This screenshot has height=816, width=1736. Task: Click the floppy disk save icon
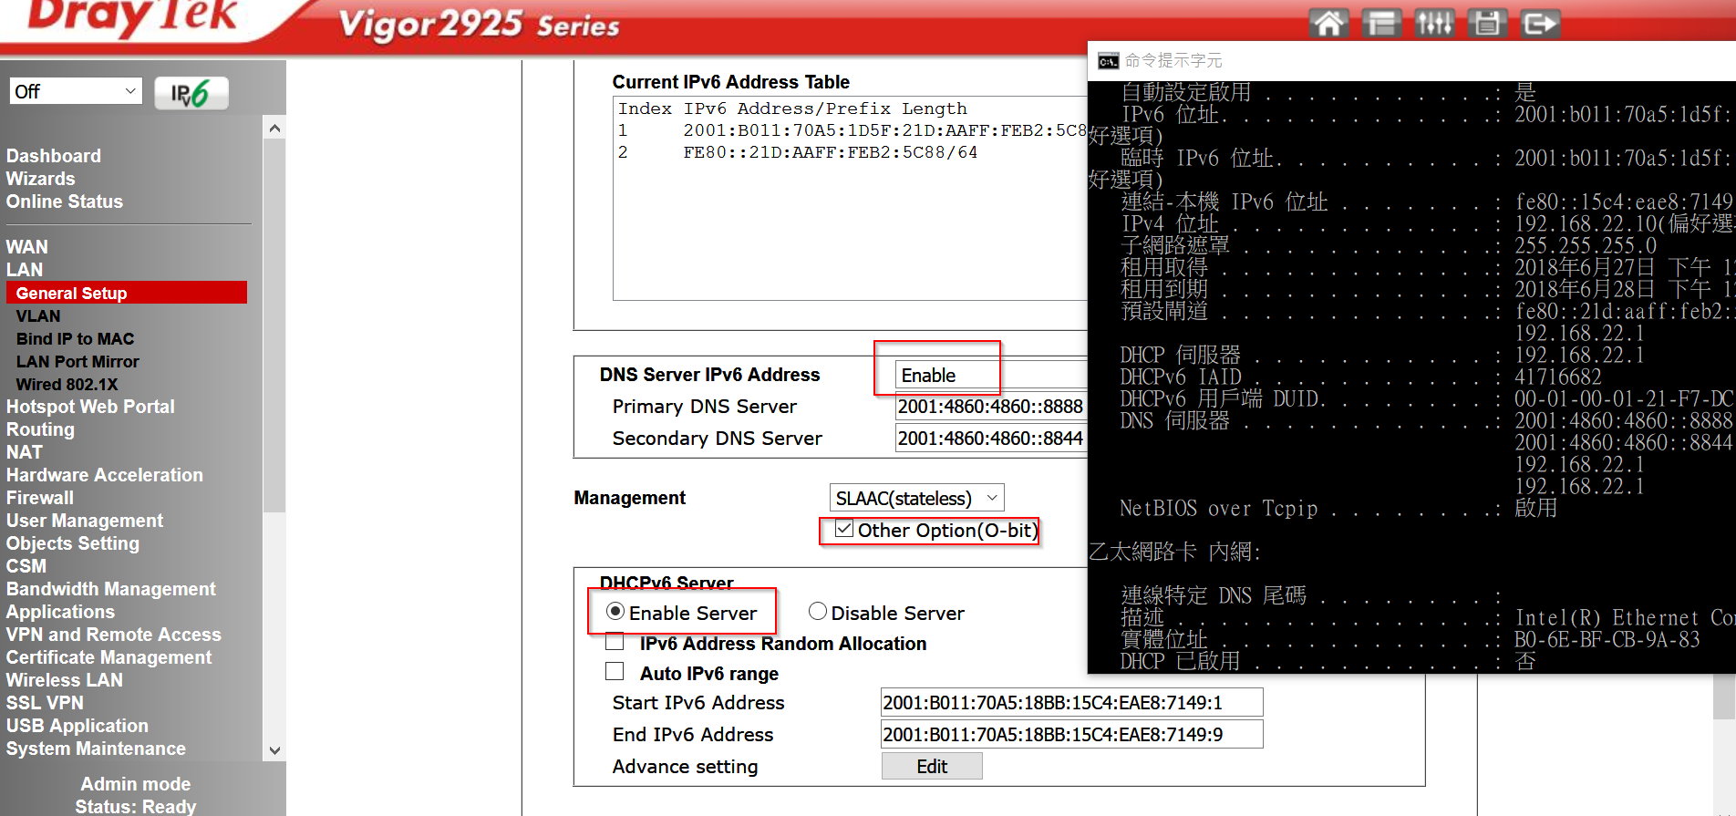(x=1487, y=23)
